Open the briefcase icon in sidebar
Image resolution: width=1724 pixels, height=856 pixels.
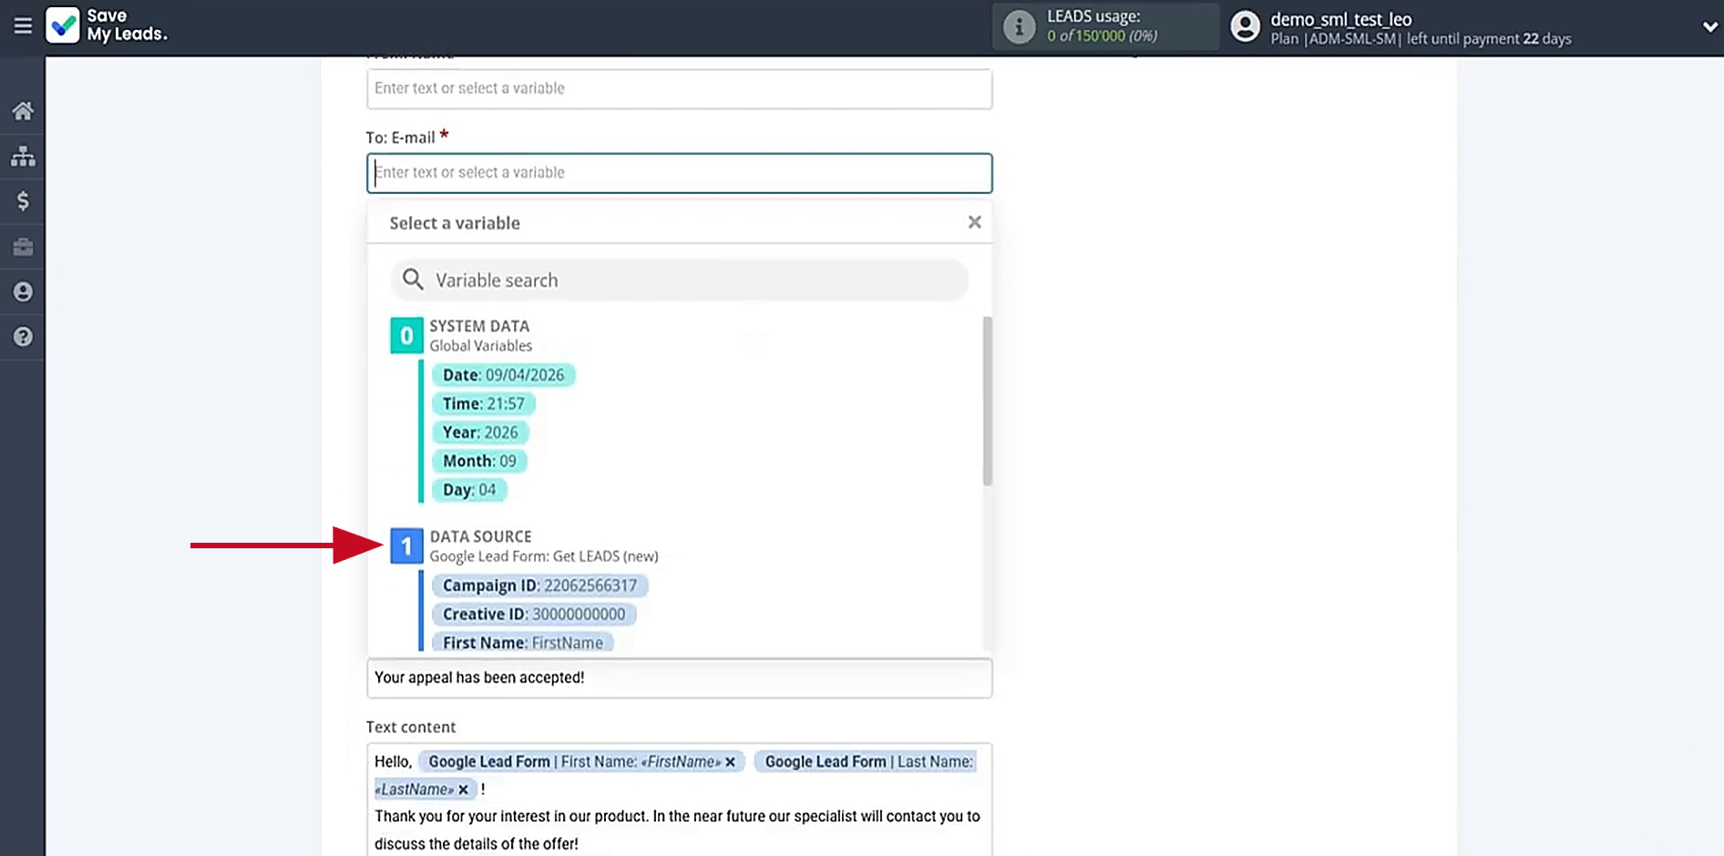pos(23,247)
